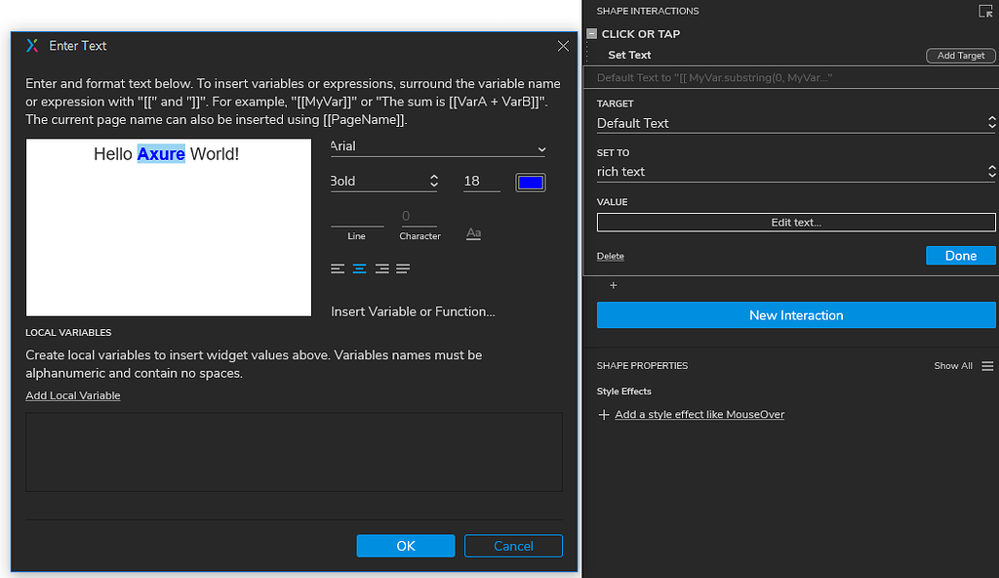Select the right text alignment icon

(x=381, y=268)
